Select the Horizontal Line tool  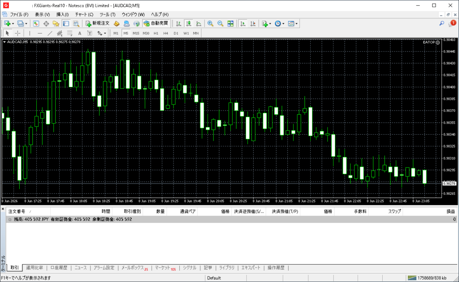coord(40,33)
